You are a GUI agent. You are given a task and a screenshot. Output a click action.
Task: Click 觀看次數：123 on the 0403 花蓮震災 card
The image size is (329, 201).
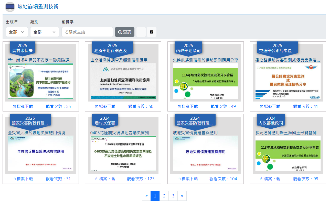point(141,179)
